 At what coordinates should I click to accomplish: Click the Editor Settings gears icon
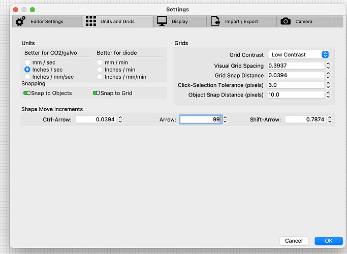[x=20, y=21]
